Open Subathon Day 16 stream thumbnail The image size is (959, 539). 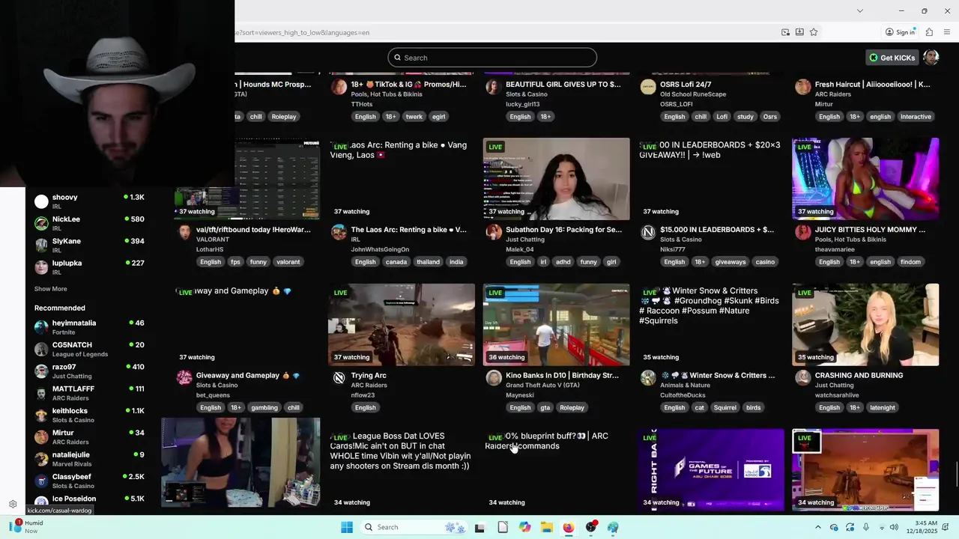point(557,179)
